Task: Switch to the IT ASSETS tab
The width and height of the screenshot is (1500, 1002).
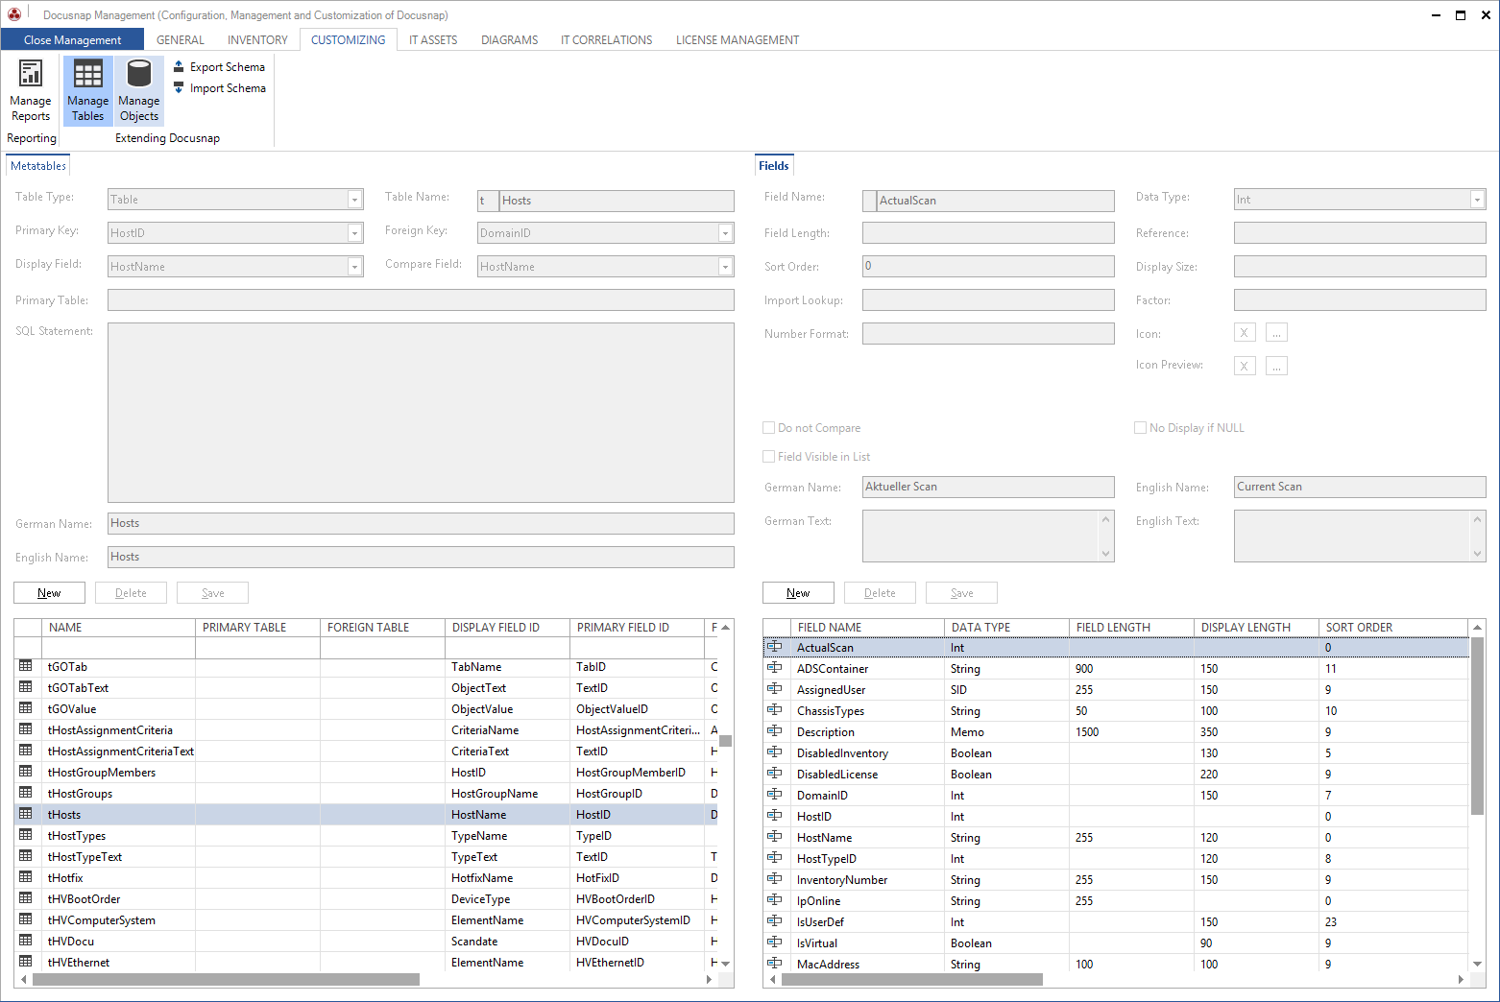Action: tap(433, 40)
